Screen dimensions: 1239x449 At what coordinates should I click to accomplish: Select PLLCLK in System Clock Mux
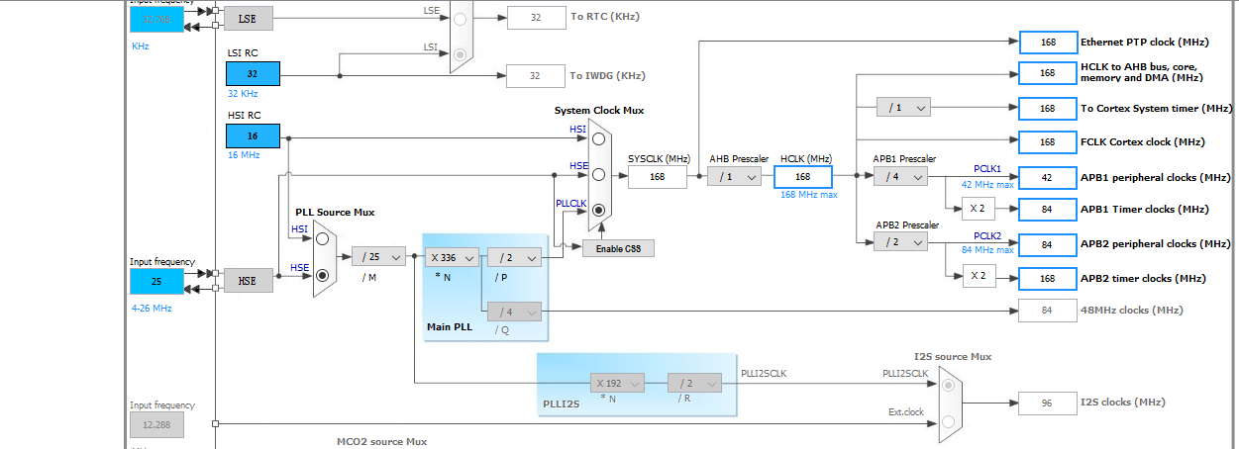point(598,211)
